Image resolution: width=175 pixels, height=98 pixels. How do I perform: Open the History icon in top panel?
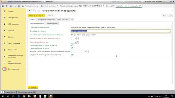(x=11, y=6)
